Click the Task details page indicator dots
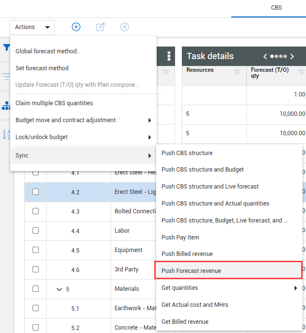This screenshot has height=333, width=306. pyautogui.click(x=279, y=56)
